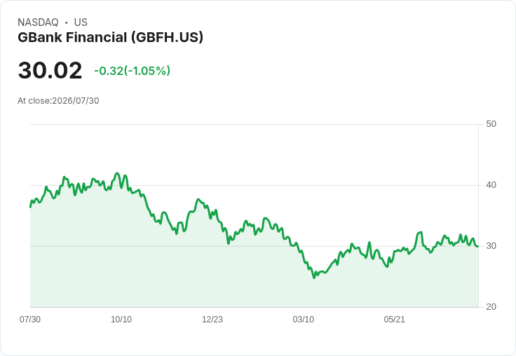The height and width of the screenshot is (356, 516).
Task: Click the 05/21 x-axis date label
Action: tap(394, 319)
